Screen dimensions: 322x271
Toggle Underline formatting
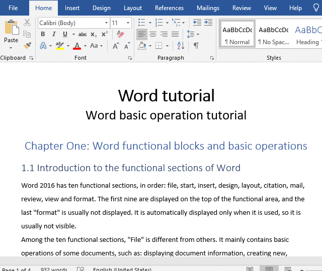(65, 34)
